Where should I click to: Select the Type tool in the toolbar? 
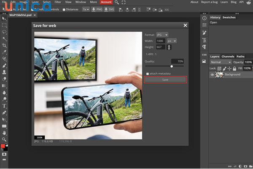[4, 106]
